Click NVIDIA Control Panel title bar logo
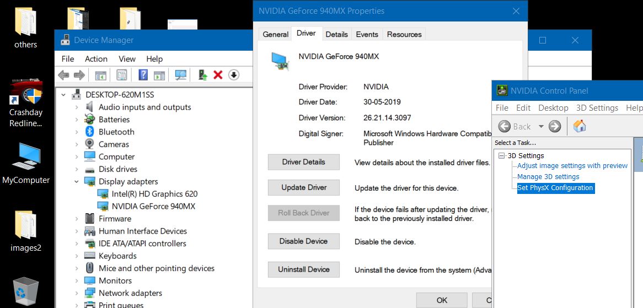643x308 pixels. [x=502, y=90]
